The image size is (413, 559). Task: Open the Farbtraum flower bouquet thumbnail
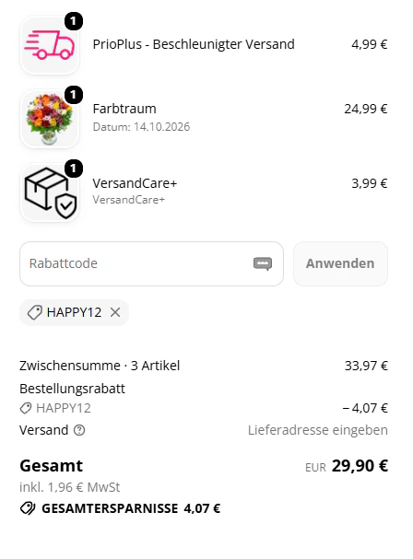pyautogui.click(x=50, y=119)
